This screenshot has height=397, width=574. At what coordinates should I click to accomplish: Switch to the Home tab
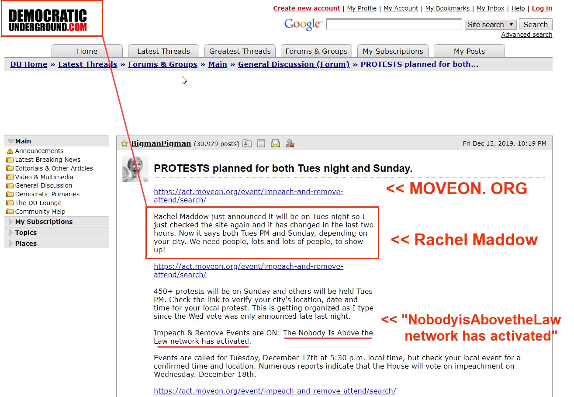(x=87, y=51)
